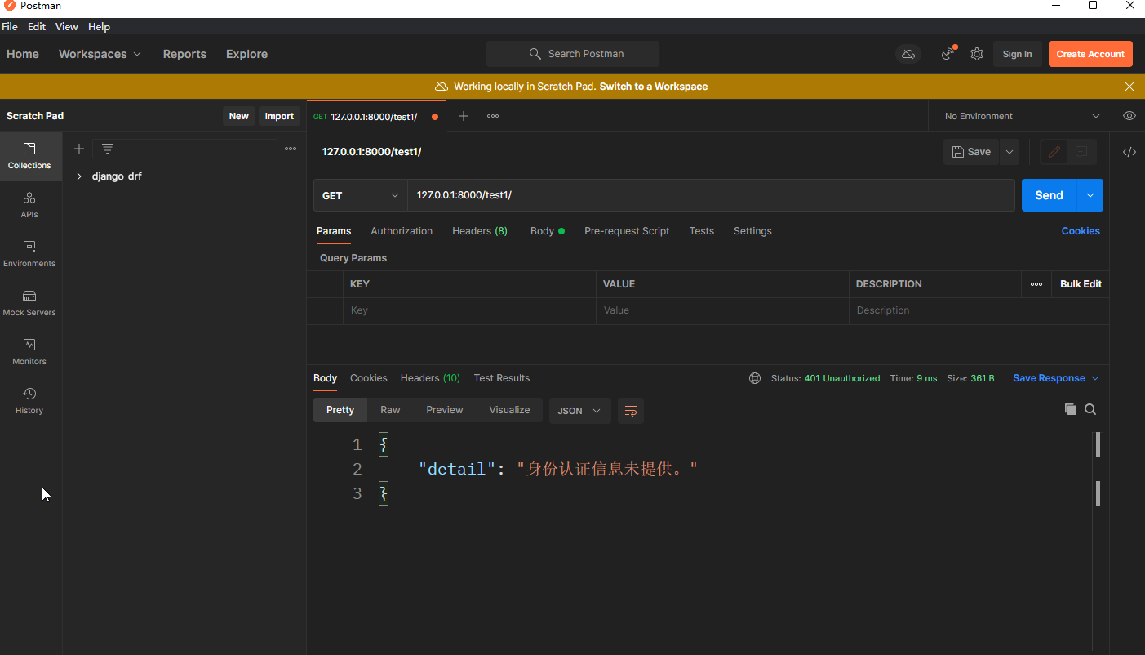The image size is (1145, 655).
Task: Click the Sign In button
Action: [x=1018, y=54]
